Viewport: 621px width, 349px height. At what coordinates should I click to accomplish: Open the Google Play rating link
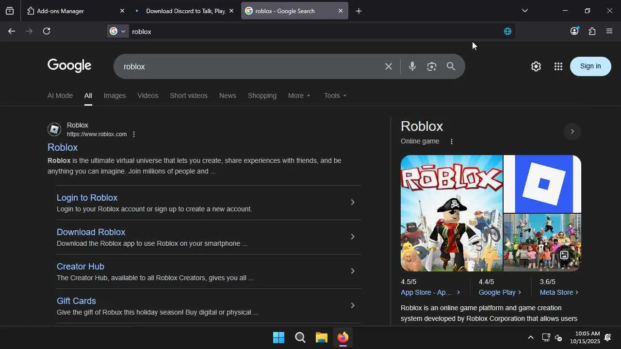pos(500,292)
